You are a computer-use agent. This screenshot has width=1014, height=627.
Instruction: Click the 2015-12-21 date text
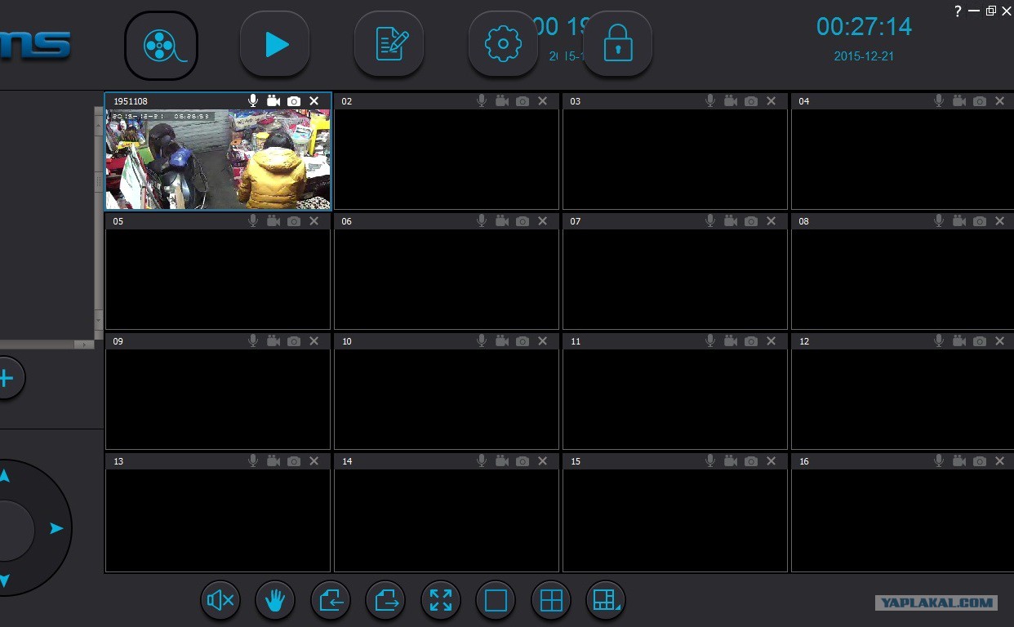point(864,56)
